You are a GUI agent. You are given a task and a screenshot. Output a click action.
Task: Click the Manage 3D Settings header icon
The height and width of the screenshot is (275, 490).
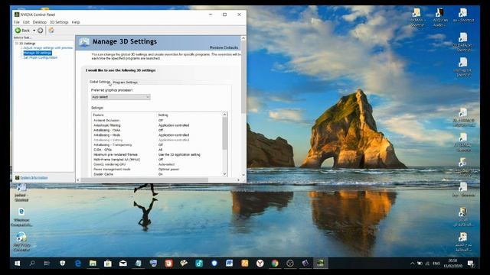coord(84,42)
